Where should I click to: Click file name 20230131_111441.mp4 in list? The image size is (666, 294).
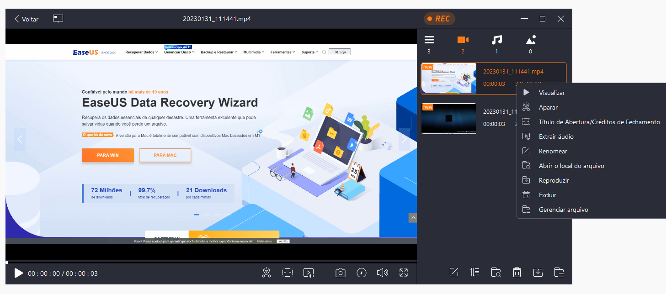513,72
